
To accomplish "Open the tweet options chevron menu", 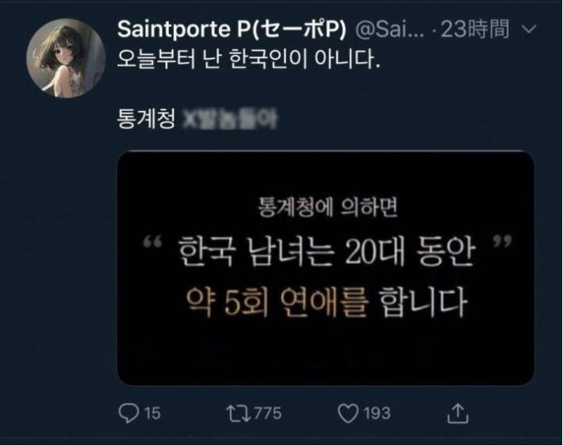I will tap(529, 29).
